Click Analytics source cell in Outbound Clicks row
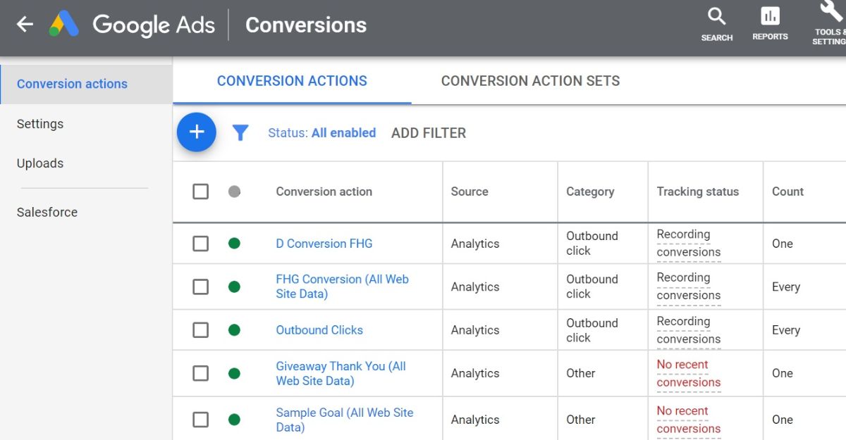Screen dimensions: 846x440 pyautogui.click(x=475, y=330)
